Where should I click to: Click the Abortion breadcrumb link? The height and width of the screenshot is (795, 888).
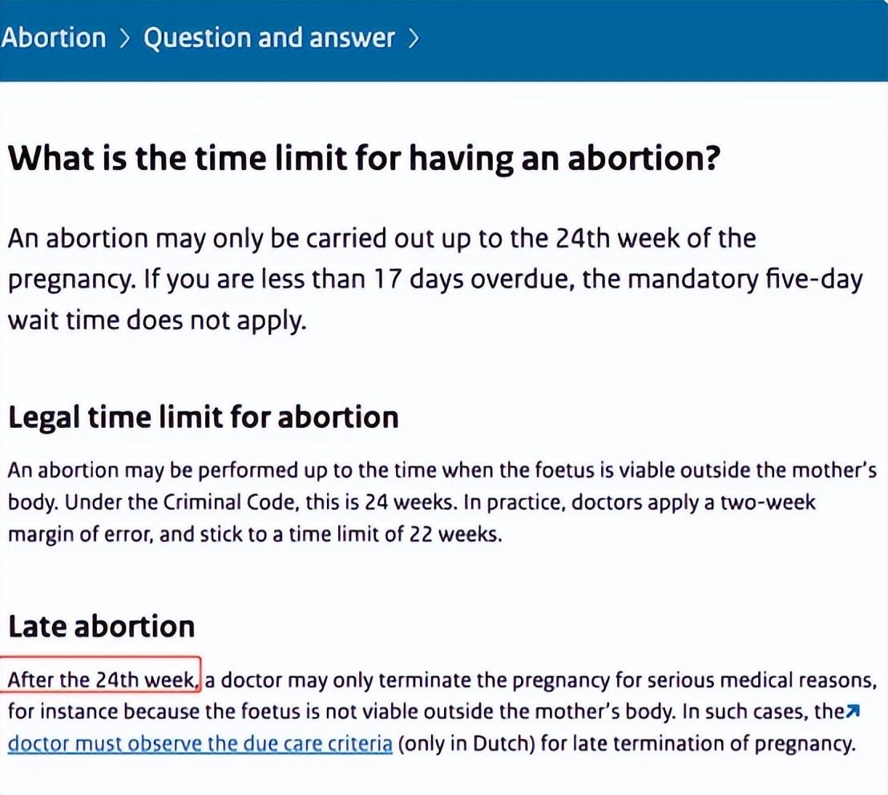tap(53, 38)
